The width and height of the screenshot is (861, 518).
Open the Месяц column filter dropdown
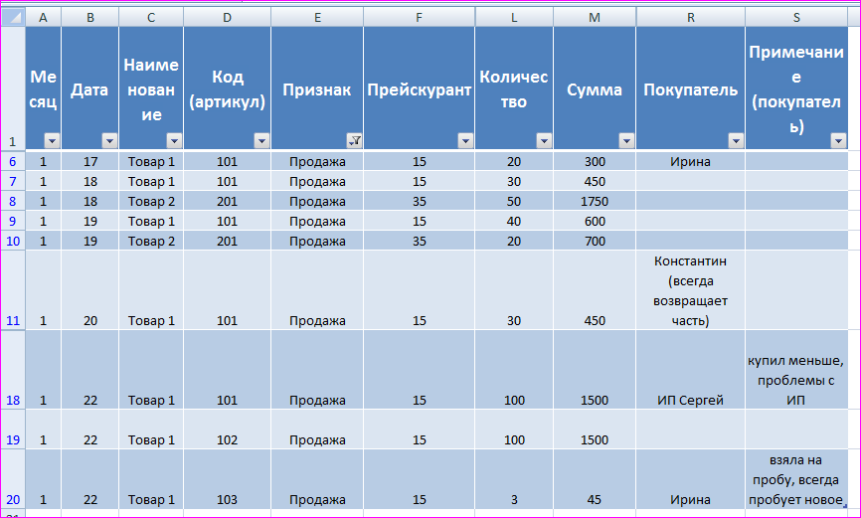point(52,141)
